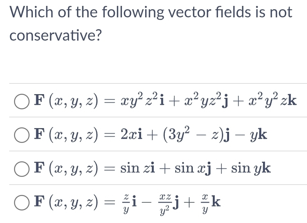Click the radio circle beside the second option
Image resolution: width=307 pixels, height=223 pixels.
pyautogui.click(x=22, y=134)
